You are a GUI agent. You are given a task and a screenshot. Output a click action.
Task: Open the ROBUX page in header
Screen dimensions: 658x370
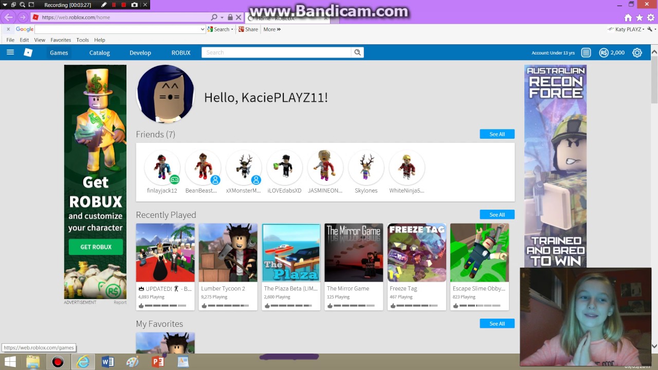pos(181,52)
